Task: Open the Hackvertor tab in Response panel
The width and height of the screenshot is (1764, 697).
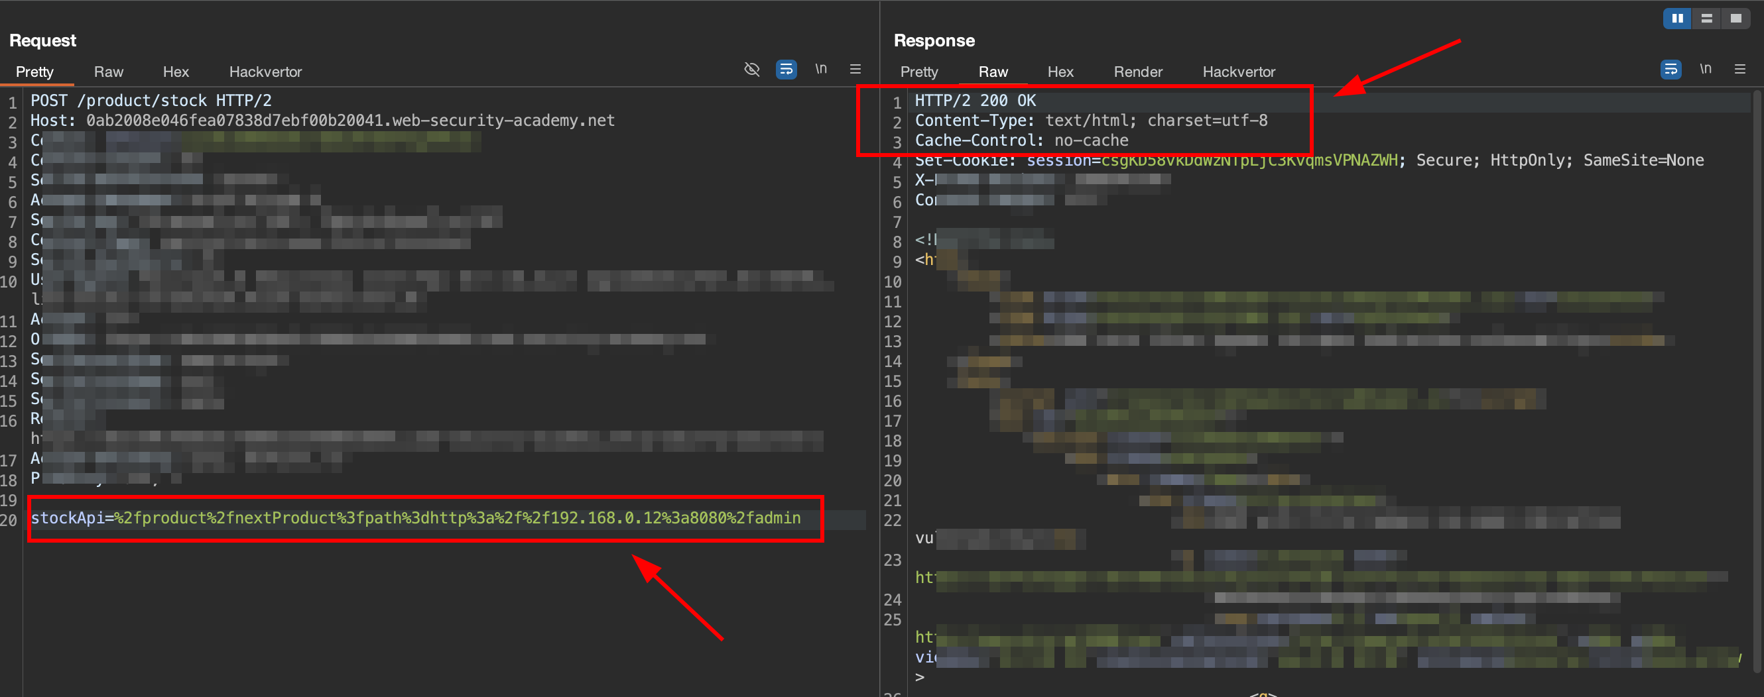Action: tap(1238, 72)
